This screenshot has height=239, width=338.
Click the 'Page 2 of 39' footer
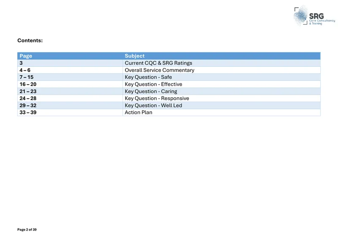[27, 230]
